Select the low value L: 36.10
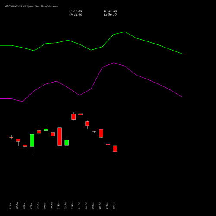Image resolution: width=216 pixels, height=216 pixels. [x=110, y=15]
